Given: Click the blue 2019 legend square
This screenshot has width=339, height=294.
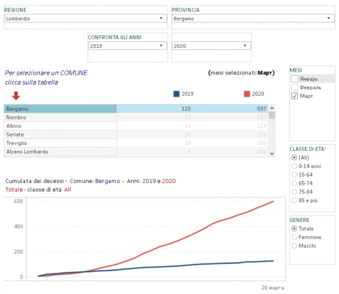Looking at the screenshot, I should 176,94.
